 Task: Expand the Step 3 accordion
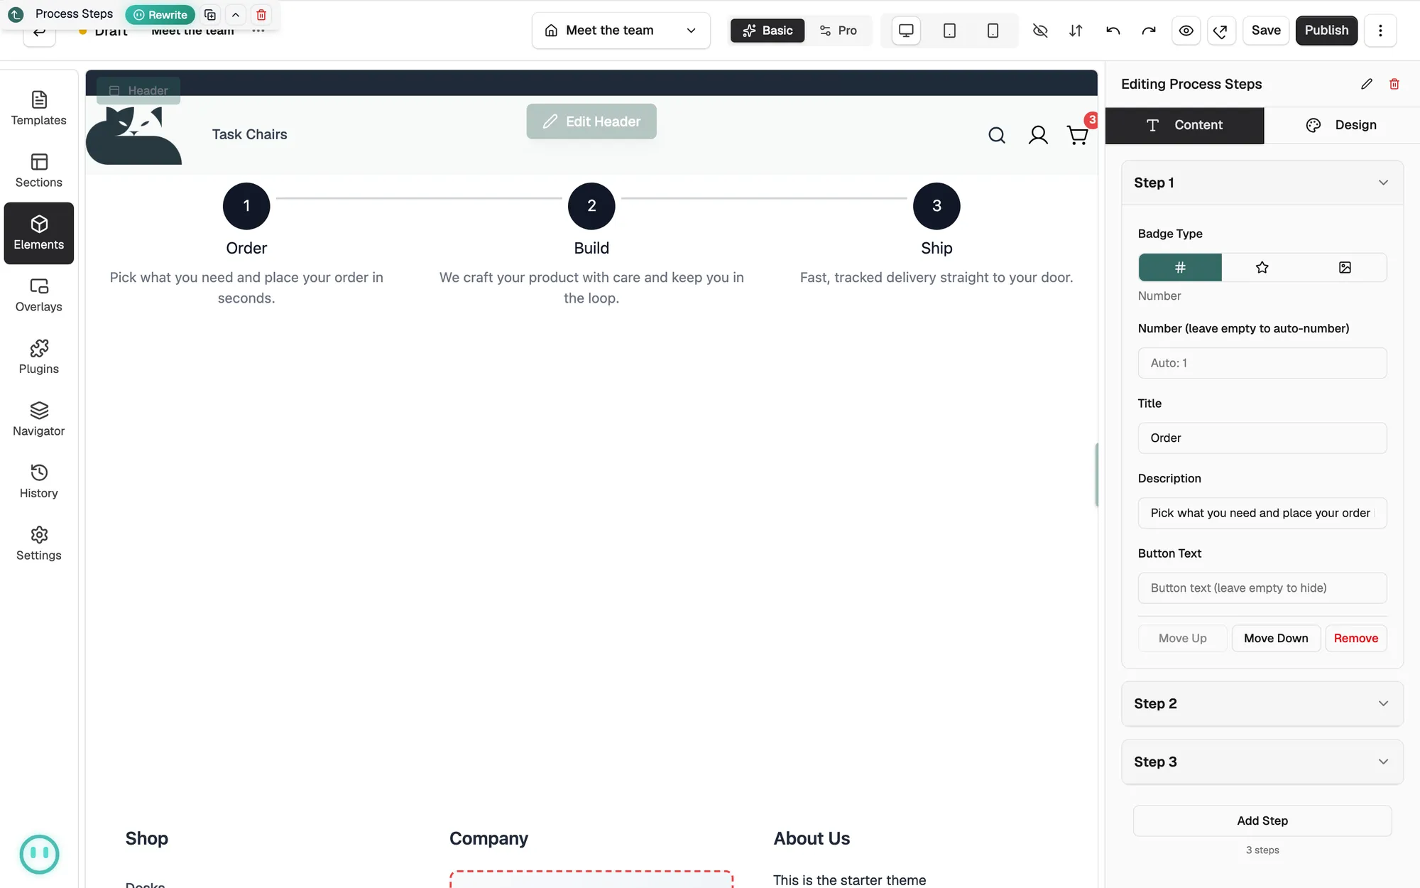pos(1262,762)
